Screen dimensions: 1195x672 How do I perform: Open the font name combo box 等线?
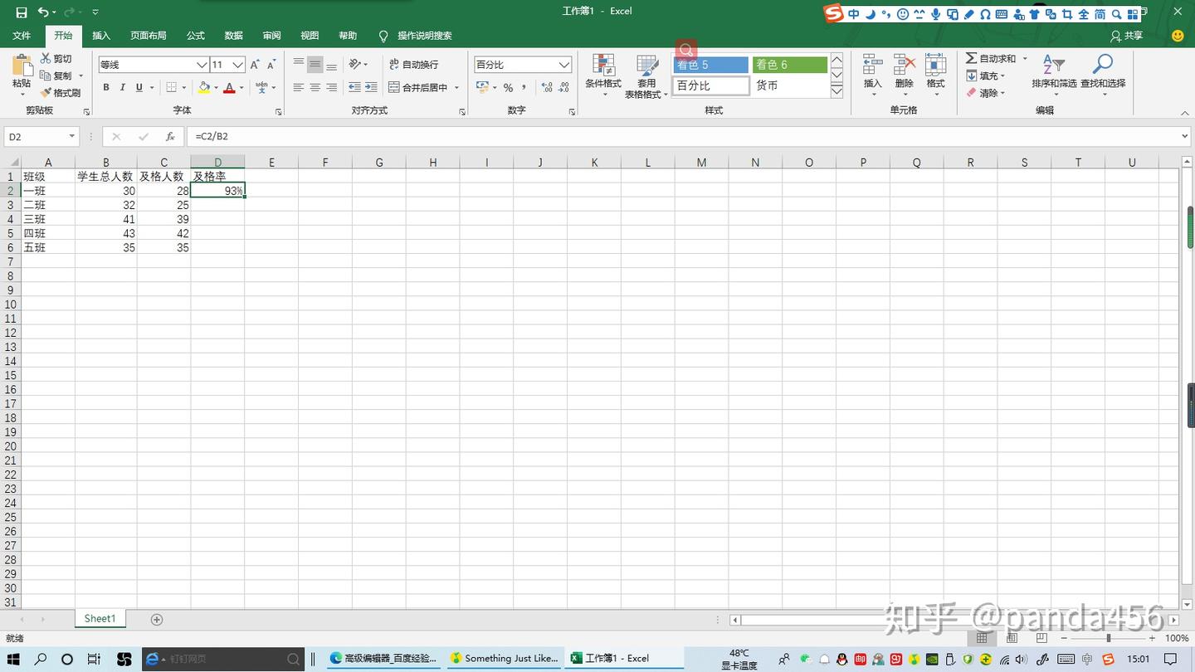[153, 65]
